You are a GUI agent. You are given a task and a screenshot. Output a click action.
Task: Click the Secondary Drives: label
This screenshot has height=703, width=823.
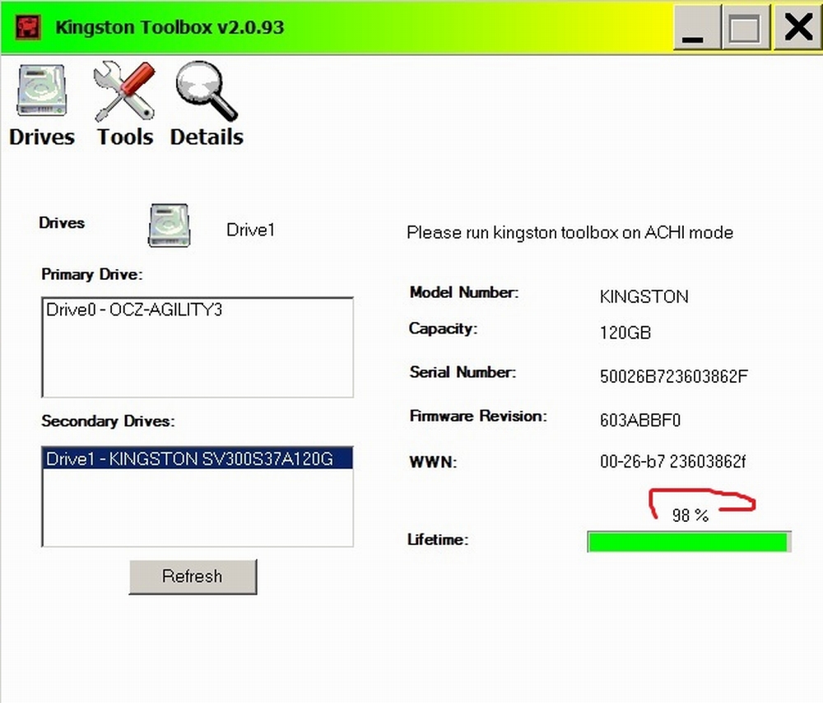coord(108,421)
